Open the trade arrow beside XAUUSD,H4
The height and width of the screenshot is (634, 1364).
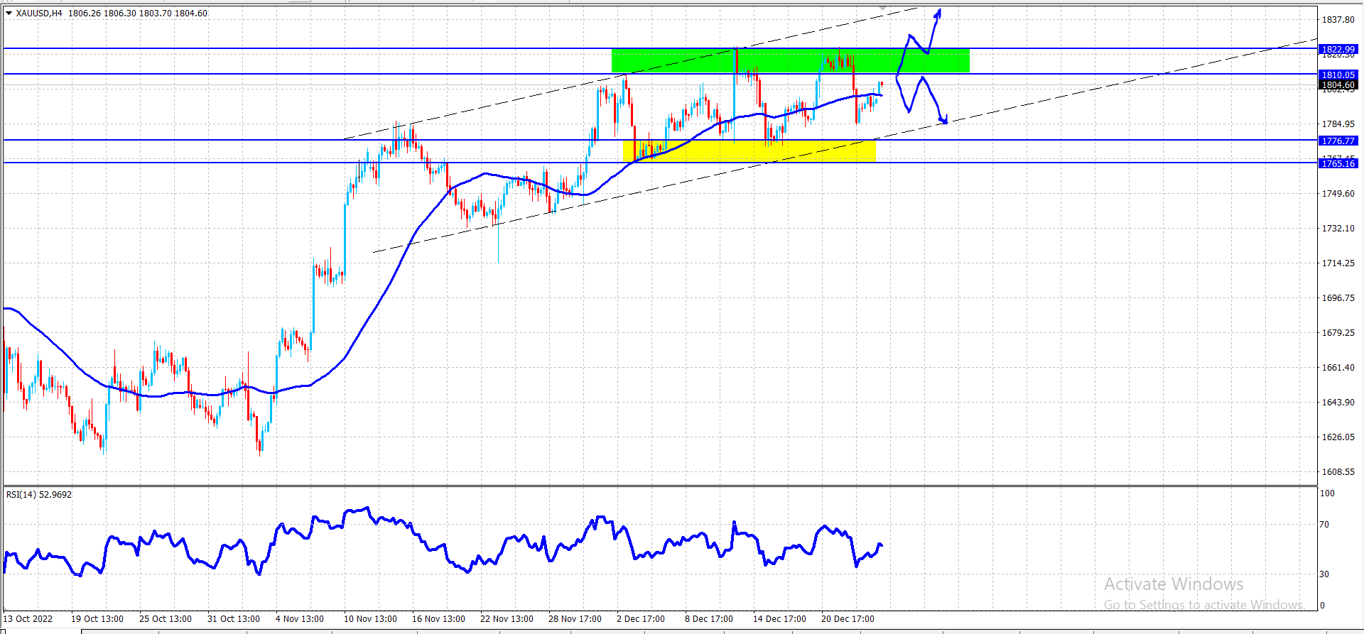pos(9,13)
